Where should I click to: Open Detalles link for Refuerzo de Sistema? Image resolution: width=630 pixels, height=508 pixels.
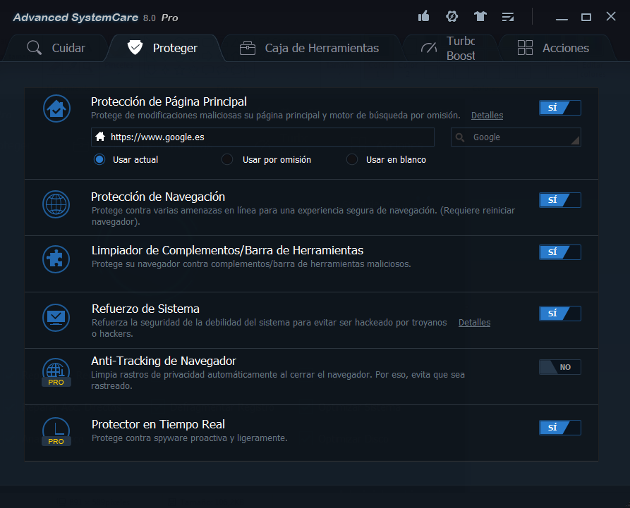(x=474, y=323)
